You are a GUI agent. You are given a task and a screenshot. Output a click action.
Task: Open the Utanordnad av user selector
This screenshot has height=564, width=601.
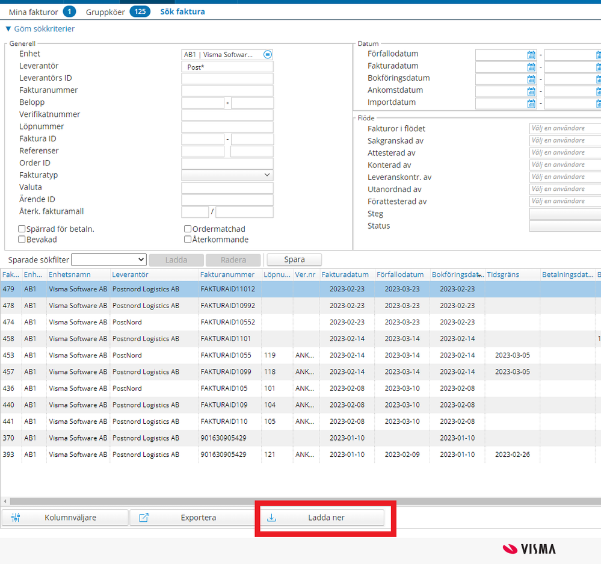pos(565,189)
